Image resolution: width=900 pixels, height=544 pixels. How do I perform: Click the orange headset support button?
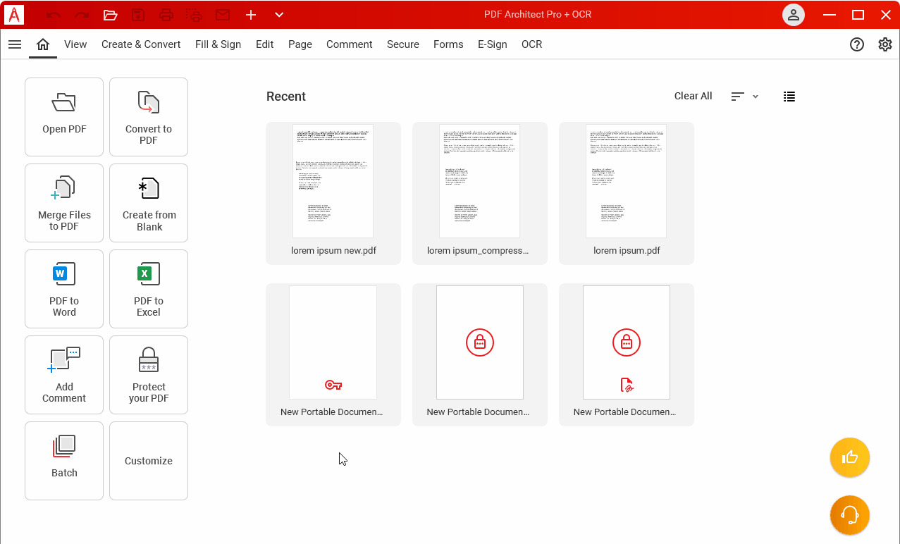pos(850,515)
